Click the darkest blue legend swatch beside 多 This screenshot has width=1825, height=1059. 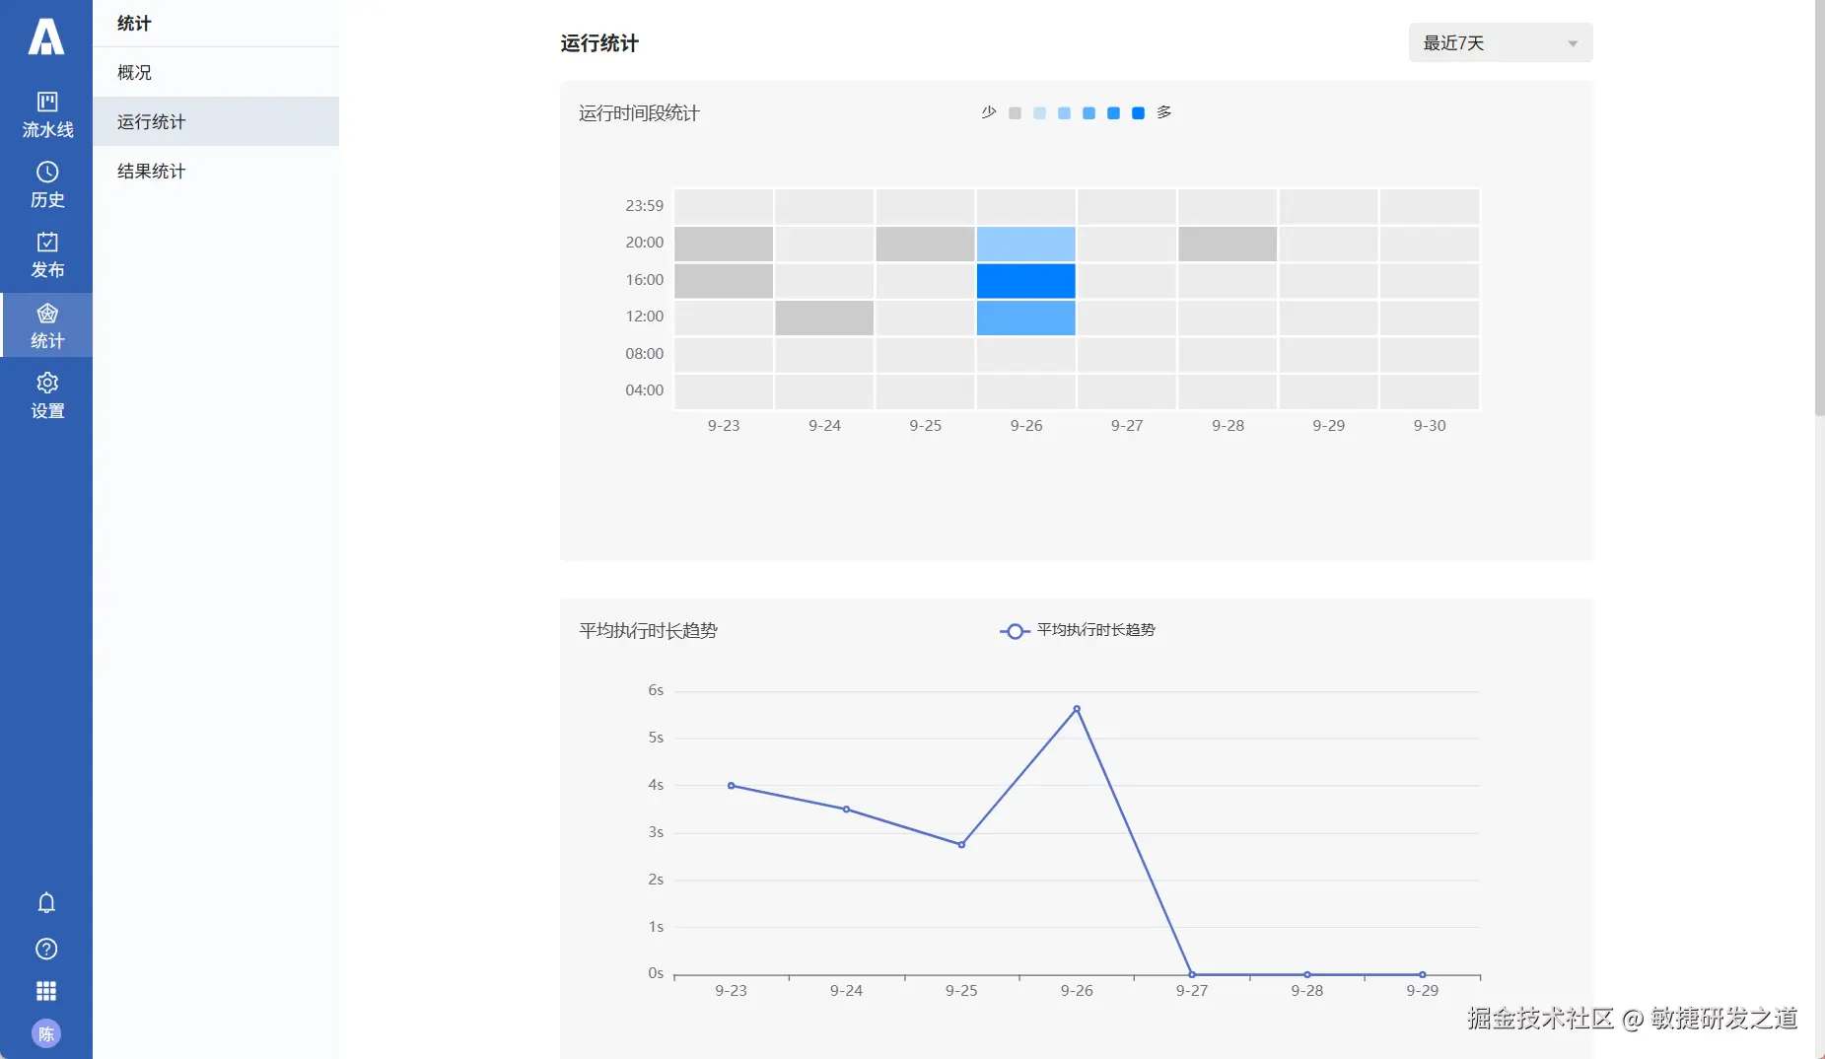[1138, 113]
